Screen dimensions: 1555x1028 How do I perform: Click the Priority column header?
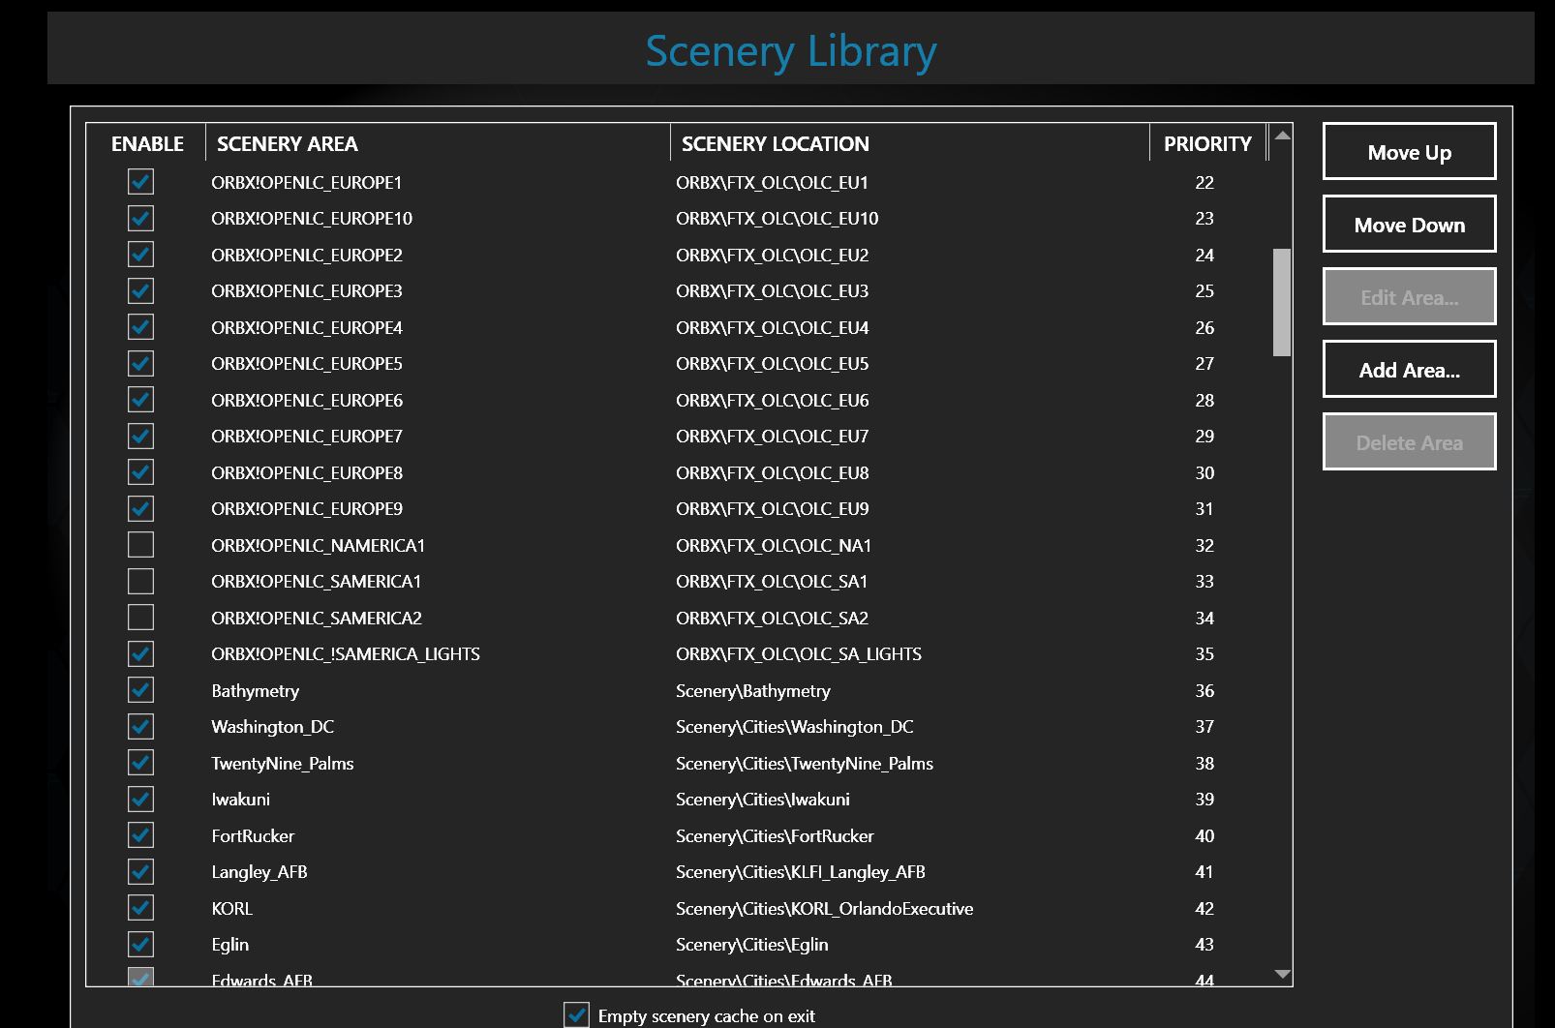(x=1206, y=144)
